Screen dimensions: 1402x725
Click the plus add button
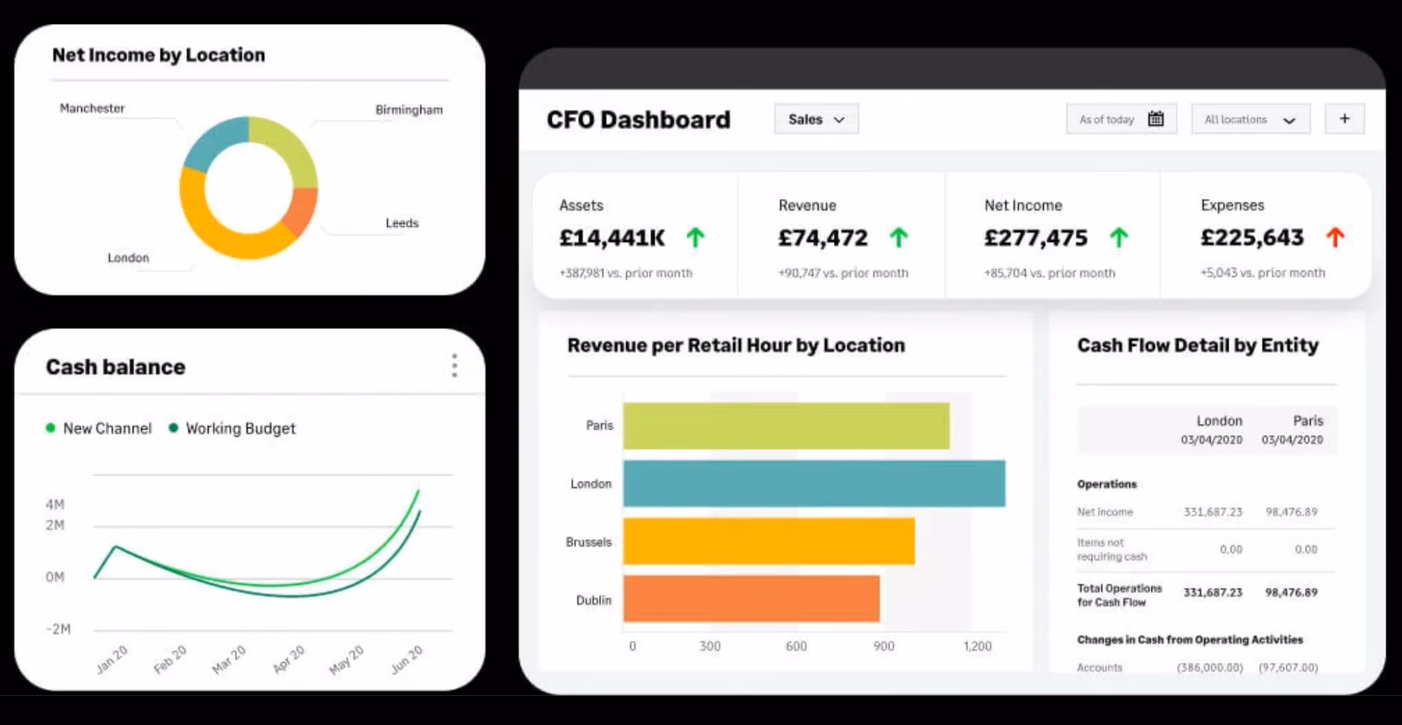(x=1344, y=118)
